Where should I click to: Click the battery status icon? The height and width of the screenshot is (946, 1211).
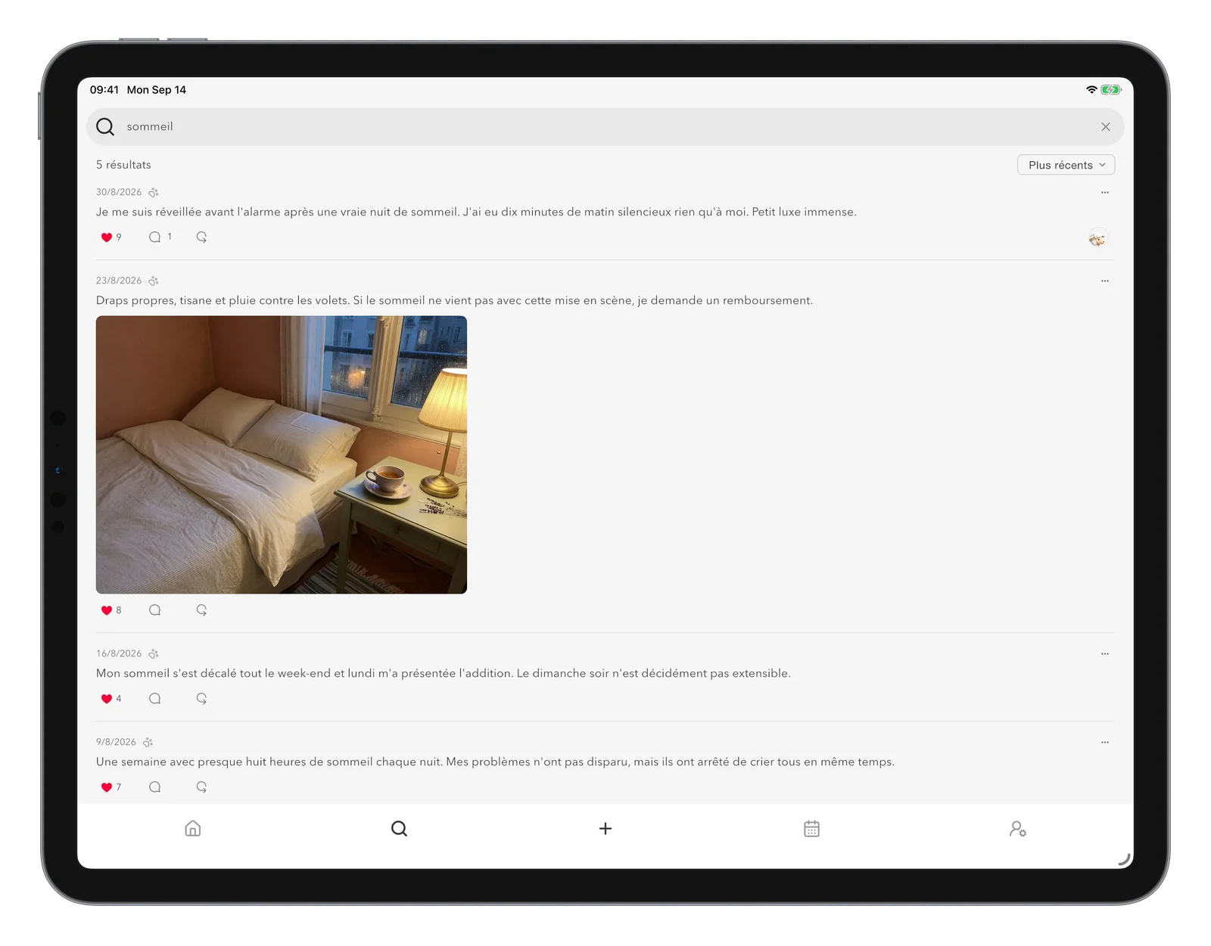click(1111, 89)
